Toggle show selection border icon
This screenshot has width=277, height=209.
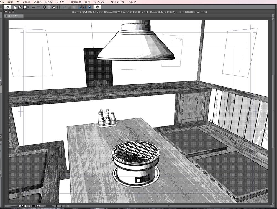pos(74,7)
